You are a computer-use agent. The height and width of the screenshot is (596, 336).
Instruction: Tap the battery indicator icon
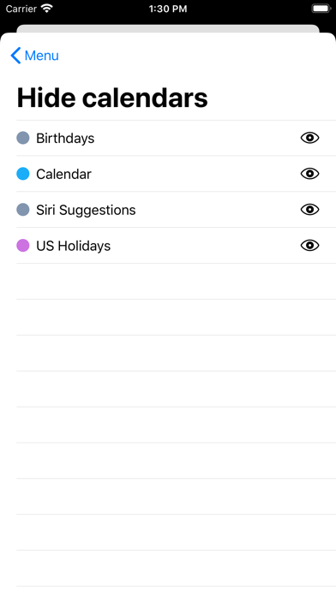tap(321, 9)
